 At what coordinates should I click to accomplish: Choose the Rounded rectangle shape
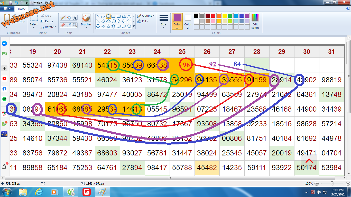(x=119, y=16)
